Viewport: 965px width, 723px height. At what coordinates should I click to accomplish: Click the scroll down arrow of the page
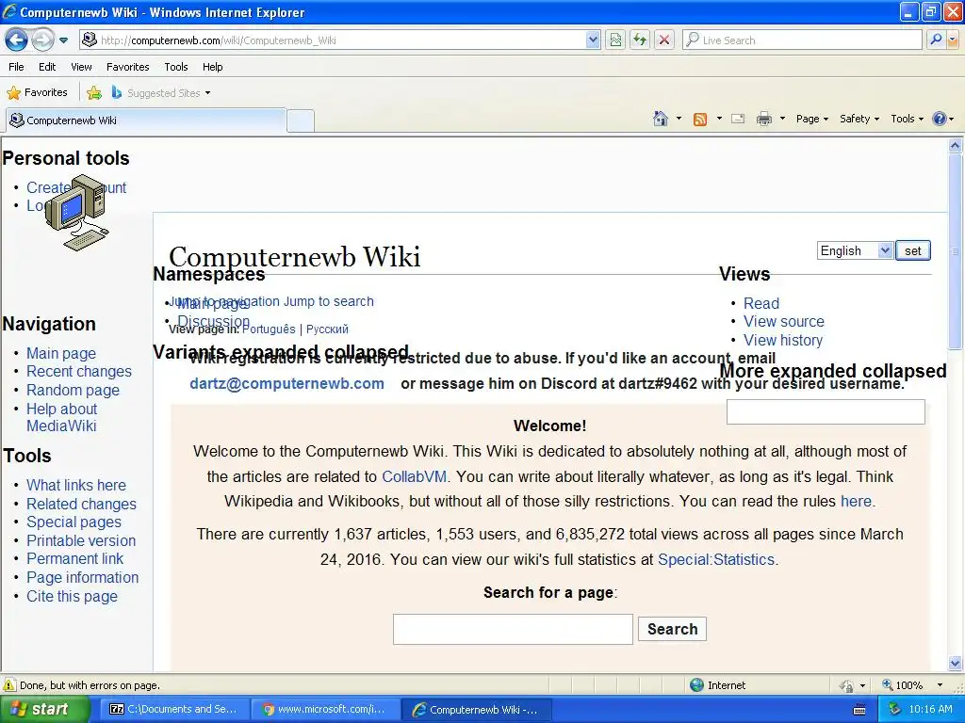(955, 663)
